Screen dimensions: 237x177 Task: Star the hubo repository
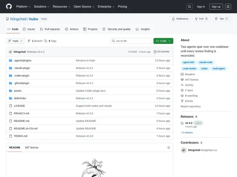[x=221, y=19]
